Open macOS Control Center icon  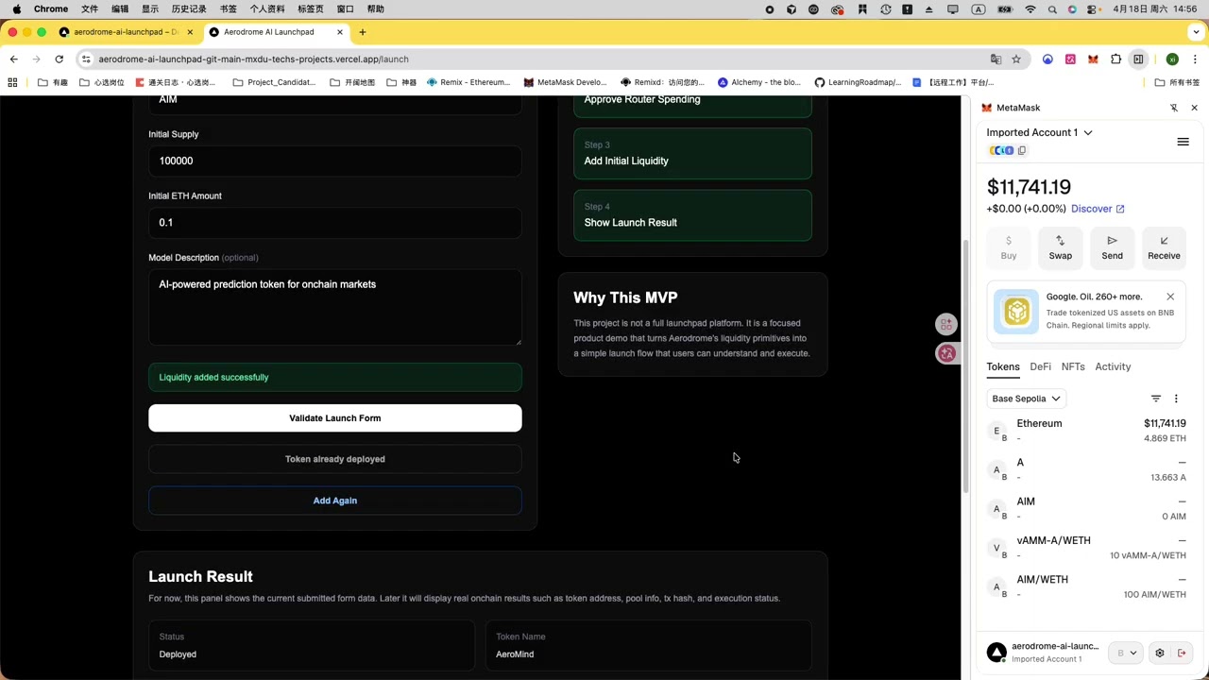click(1093, 8)
